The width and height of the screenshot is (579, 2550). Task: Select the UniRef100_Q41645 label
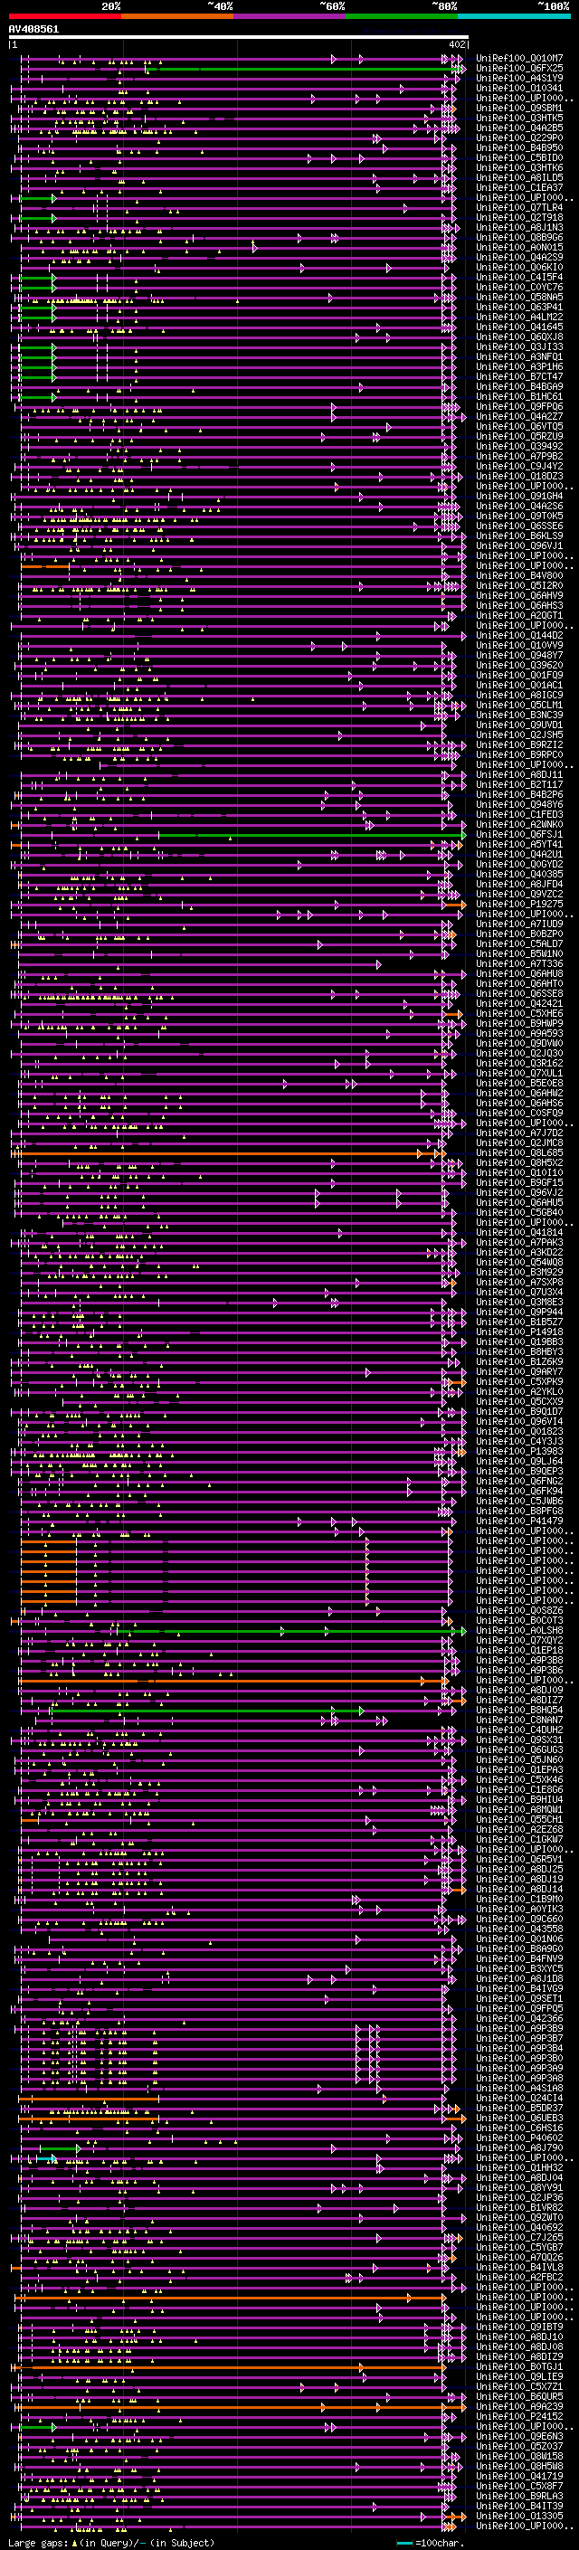[518, 327]
